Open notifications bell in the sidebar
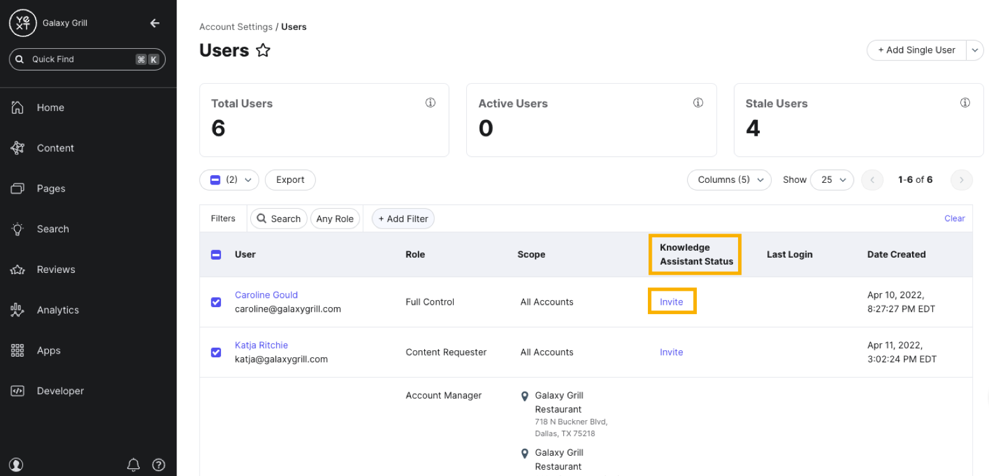 [x=133, y=465]
